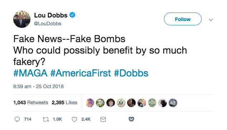The width and height of the screenshot is (227, 130).
Task: Click the @LouDobbs handle
Action: [x=48, y=24]
